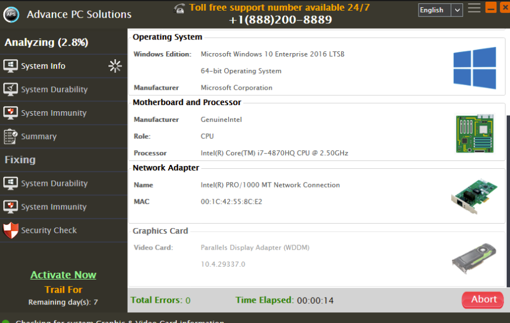The image size is (510, 323).
Task: Click the motherboard image
Action: coord(475,133)
